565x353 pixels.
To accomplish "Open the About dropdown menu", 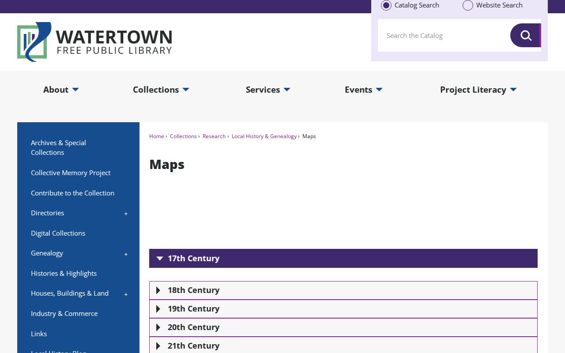I will [61, 90].
